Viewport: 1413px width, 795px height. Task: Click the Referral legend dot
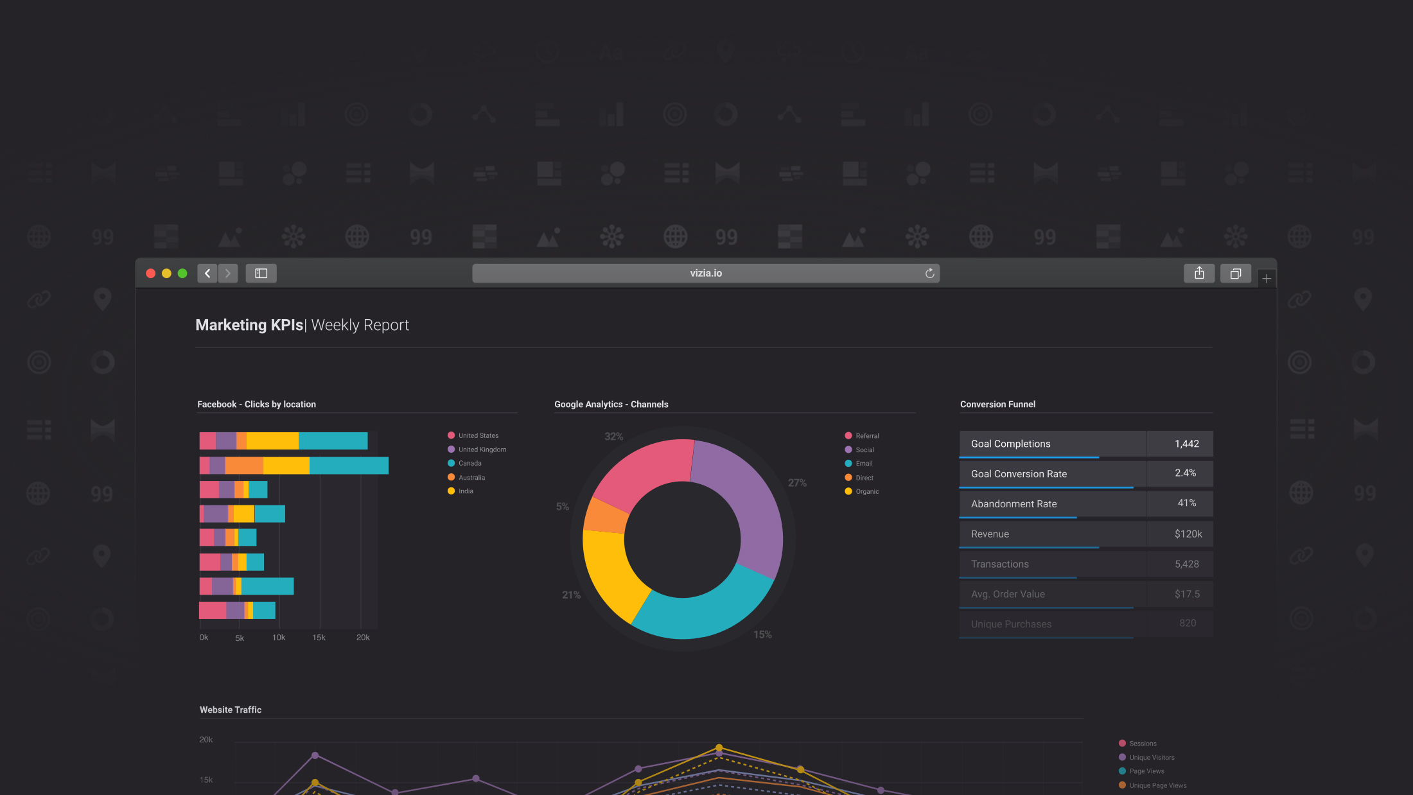coord(848,435)
